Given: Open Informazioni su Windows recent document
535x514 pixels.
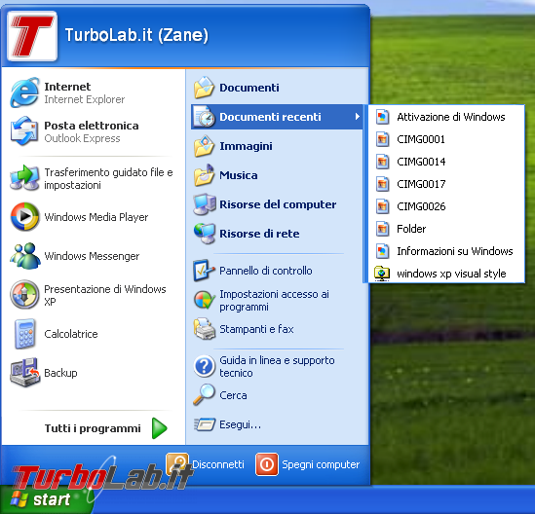Looking at the screenshot, I should tap(446, 251).
